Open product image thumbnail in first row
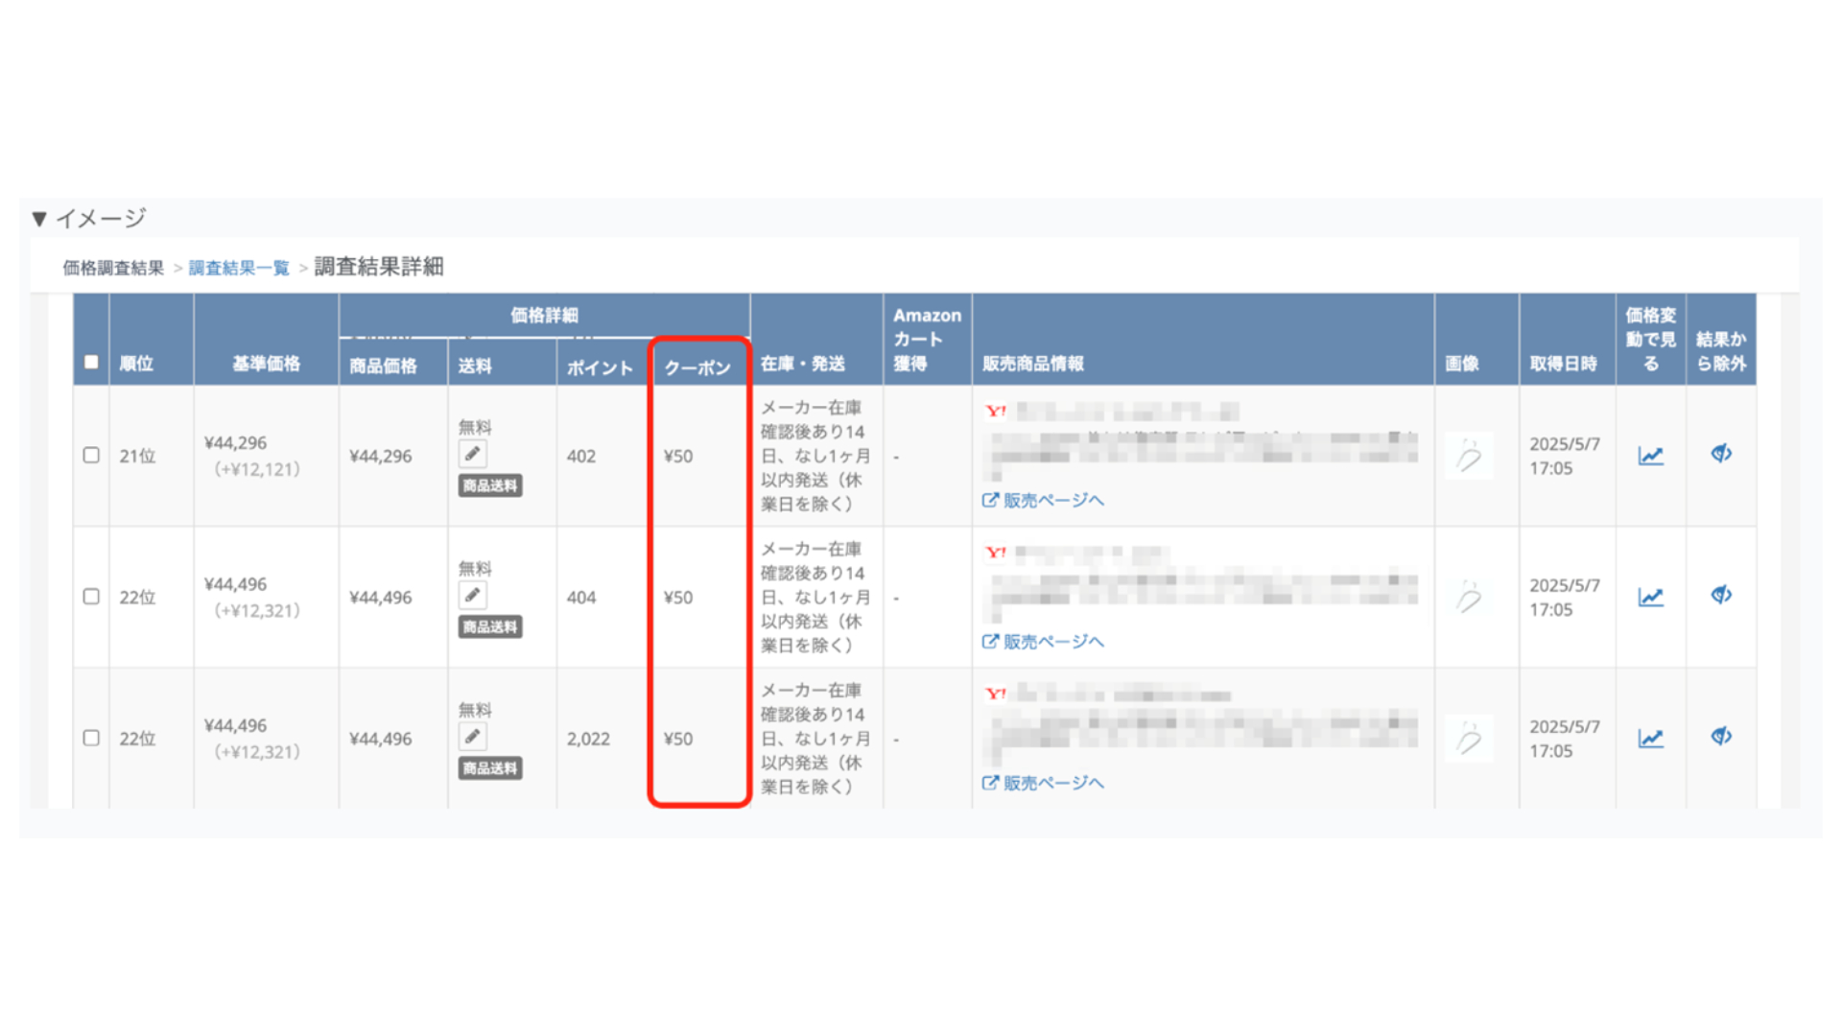The height and width of the screenshot is (1036, 1842). click(x=1469, y=456)
